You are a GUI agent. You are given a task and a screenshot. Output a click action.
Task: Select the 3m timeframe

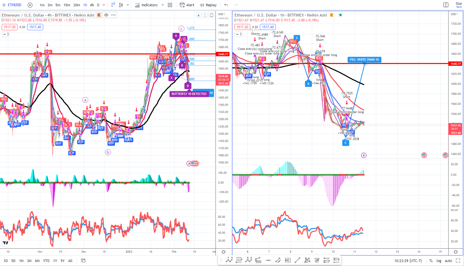[x=50, y=5]
